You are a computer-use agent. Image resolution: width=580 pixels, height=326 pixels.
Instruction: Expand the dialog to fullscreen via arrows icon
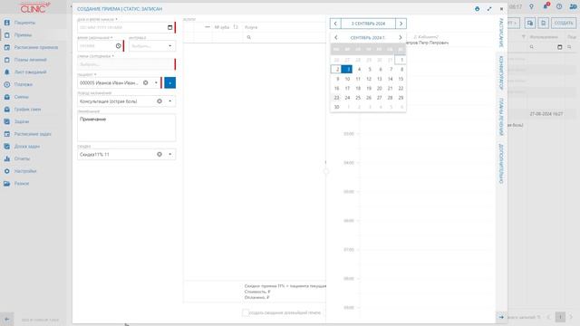pos(489,9)
